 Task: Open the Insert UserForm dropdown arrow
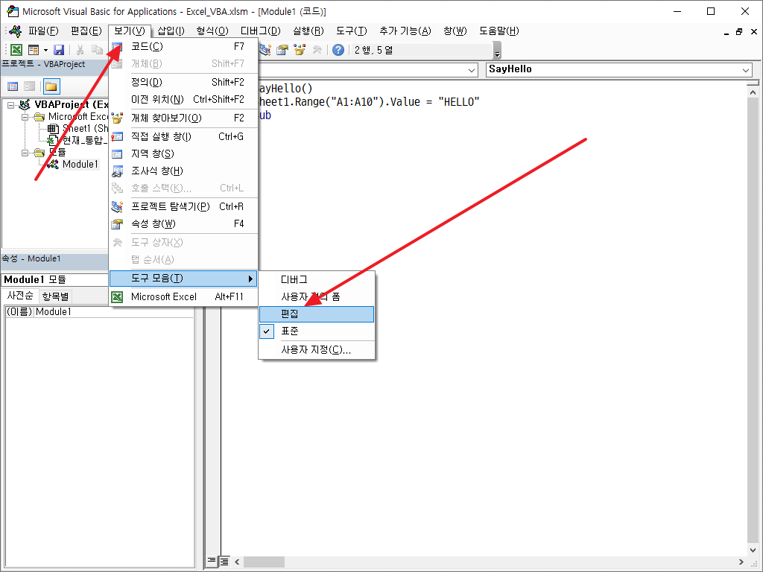click(x=45, y=50)
